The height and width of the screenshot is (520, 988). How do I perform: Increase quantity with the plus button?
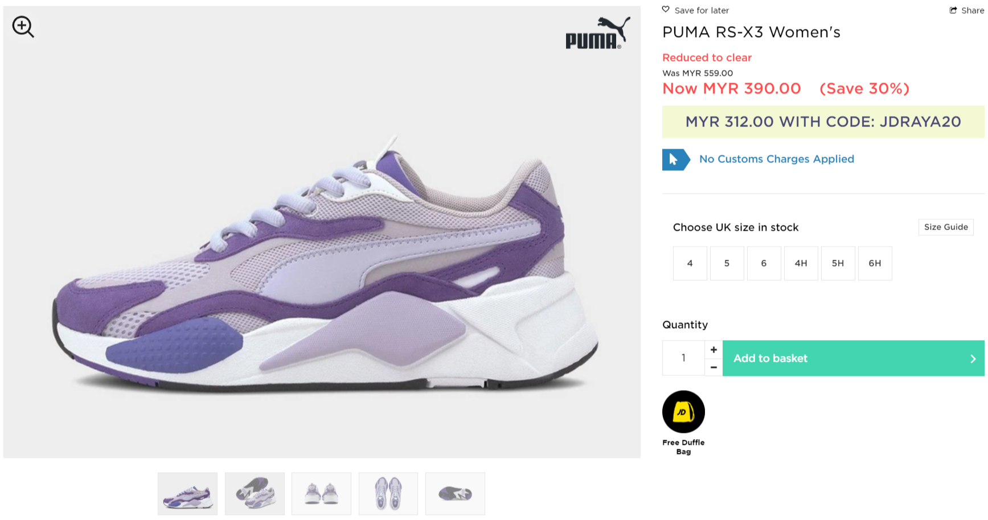click(x=714, y=350)
